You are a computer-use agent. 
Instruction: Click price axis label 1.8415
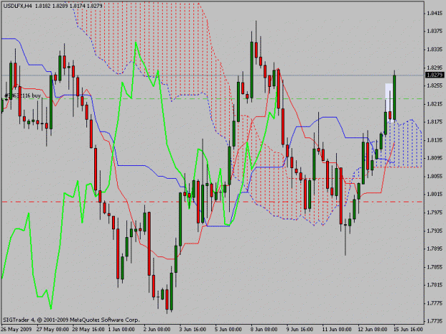(435, 13)
